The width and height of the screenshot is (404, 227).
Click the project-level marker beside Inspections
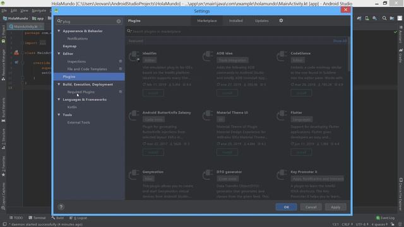click(x=121, y=61)
